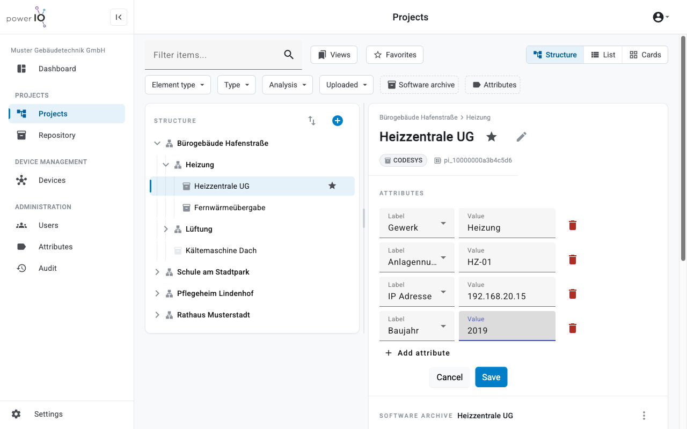Switch to List view
This screenshot has height=429, width=687.
click(x=603, y=55)
